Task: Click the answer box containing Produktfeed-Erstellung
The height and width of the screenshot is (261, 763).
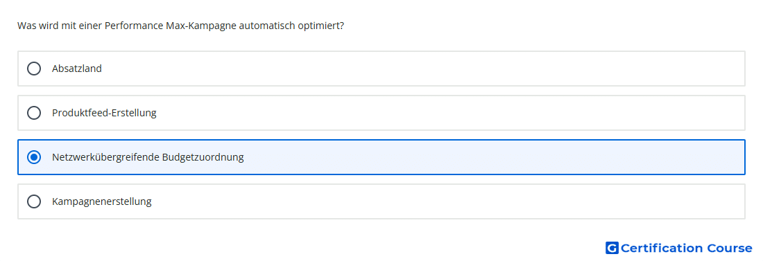Action: pyautogui.click(x=381, y=113)
